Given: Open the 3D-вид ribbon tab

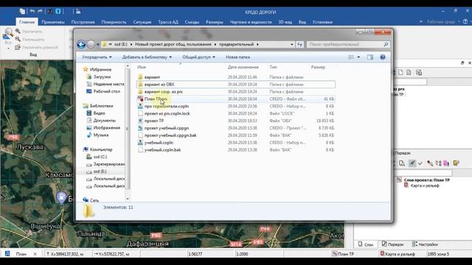Looking at the screenshot, I should point(285,22).
